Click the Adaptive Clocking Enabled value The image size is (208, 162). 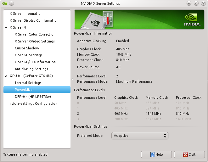pos(122,41)
